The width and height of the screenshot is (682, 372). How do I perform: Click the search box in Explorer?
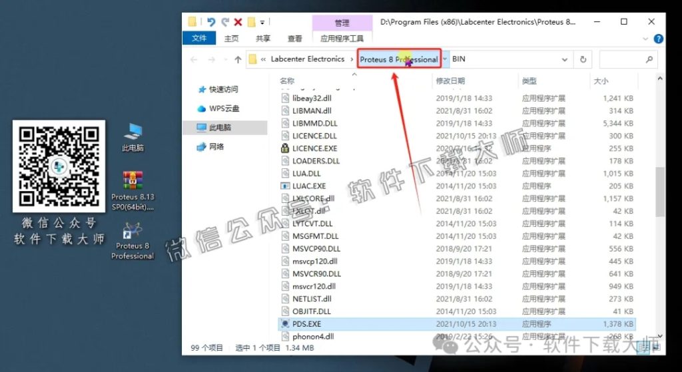[x=629, y=59]
